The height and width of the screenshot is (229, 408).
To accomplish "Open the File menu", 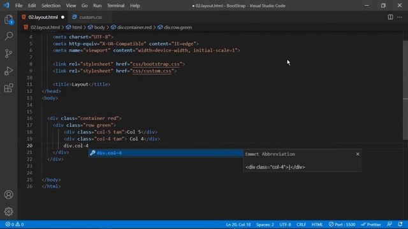I will pyautogui.click(x=18, y=6).
